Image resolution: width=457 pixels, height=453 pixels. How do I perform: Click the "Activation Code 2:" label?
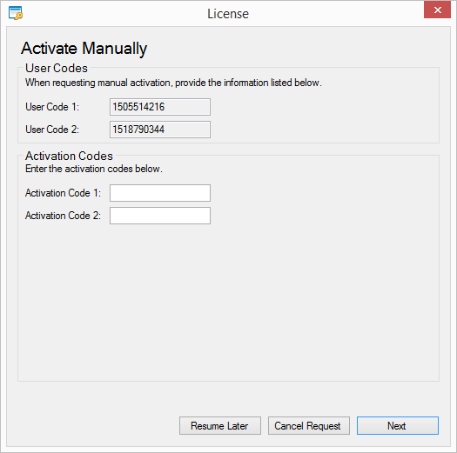(63, 216)
